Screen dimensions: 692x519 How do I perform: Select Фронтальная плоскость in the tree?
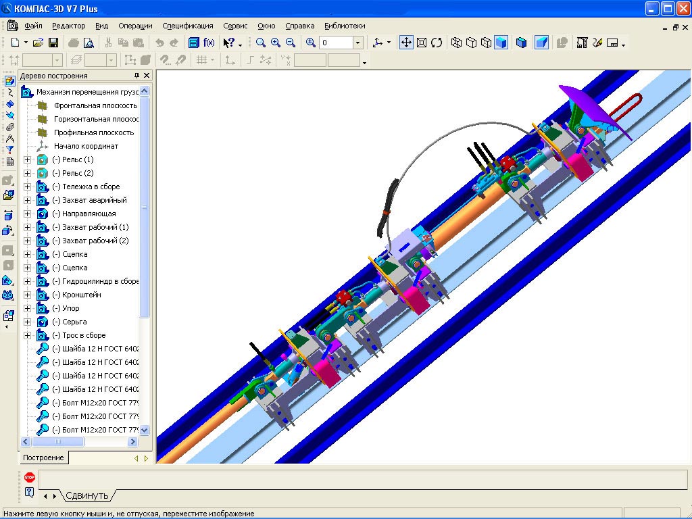[95, 105]
